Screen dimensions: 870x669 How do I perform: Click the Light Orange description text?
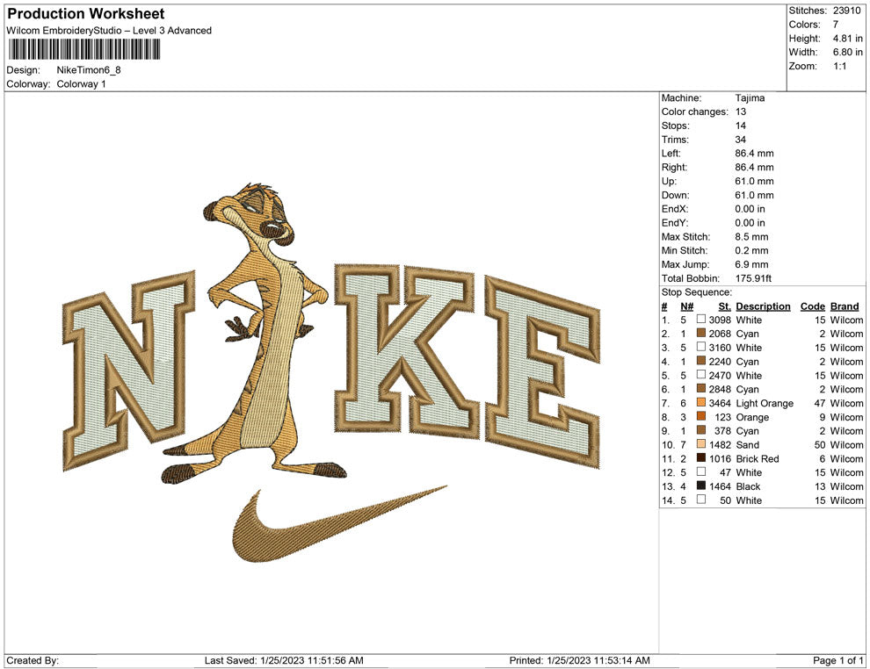765,403
